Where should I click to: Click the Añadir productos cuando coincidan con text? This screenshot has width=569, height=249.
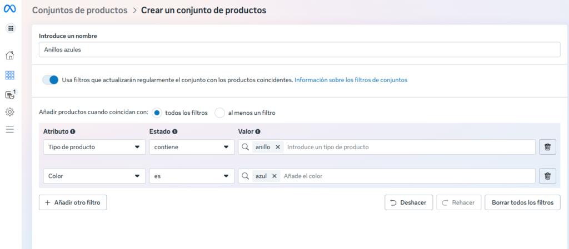tap(93, 113)
